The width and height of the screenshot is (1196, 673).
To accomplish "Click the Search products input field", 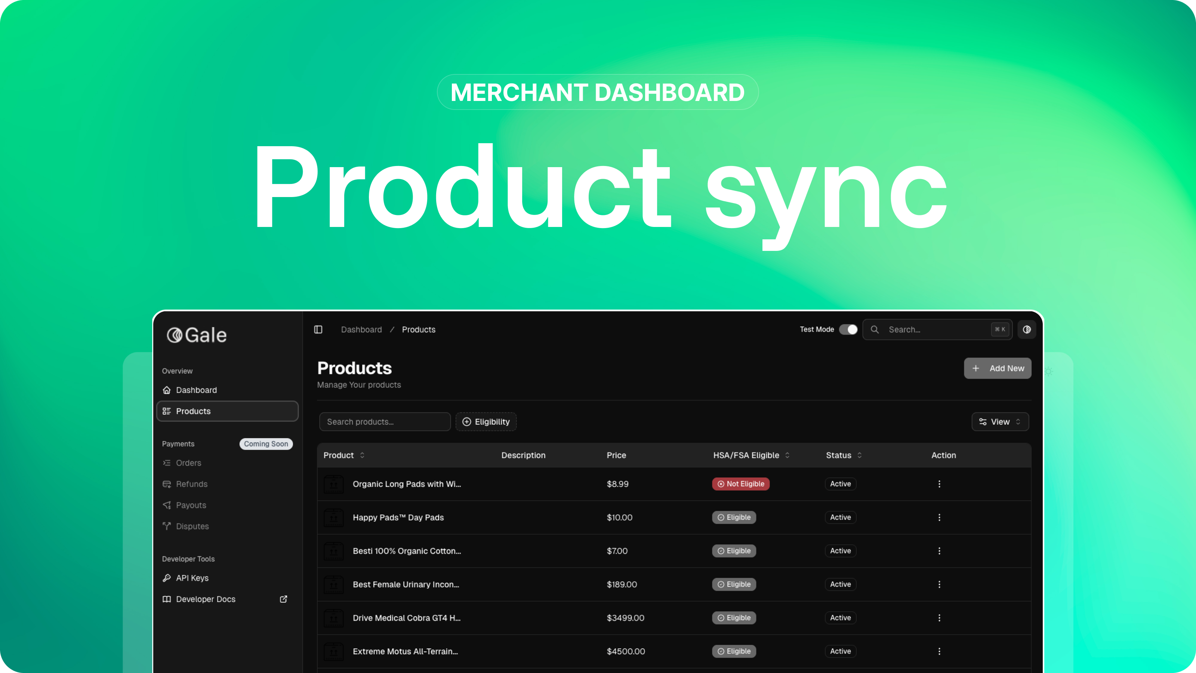I will click(385, 422).
